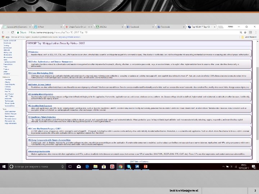
Task: Switch to the lavoce.info tab
Action: (17, 27)
